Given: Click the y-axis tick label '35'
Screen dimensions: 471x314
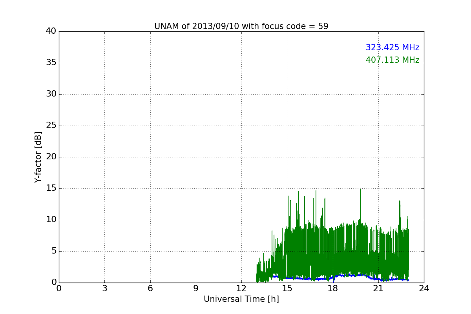Looking at the screenshot, I should [51, 63].
